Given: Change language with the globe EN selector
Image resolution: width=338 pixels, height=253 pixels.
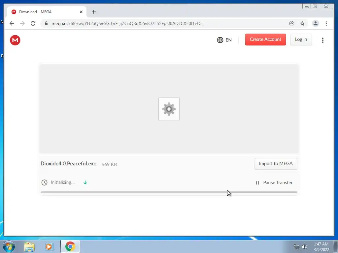Looking at the screenshot, I should pos(224,40).
